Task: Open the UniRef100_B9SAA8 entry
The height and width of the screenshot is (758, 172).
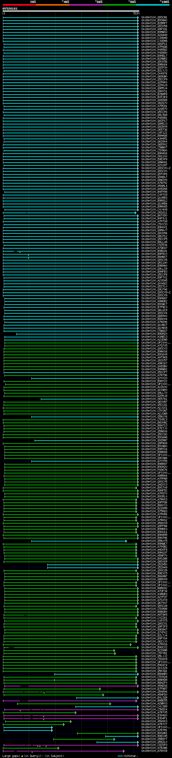Action: (154, 437)
